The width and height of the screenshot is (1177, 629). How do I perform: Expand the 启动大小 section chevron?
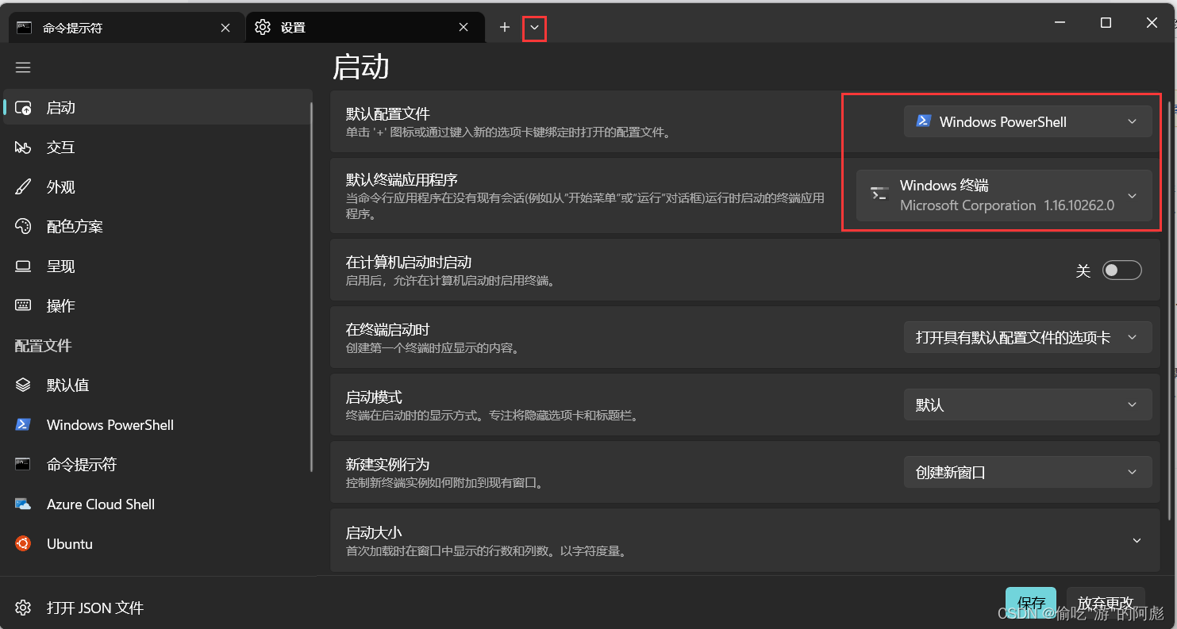[1137, 540]
